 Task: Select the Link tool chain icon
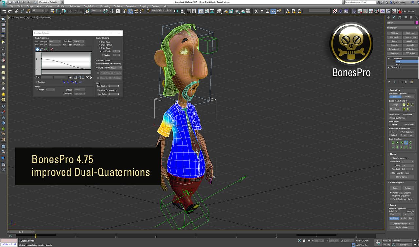pos(17,11)
